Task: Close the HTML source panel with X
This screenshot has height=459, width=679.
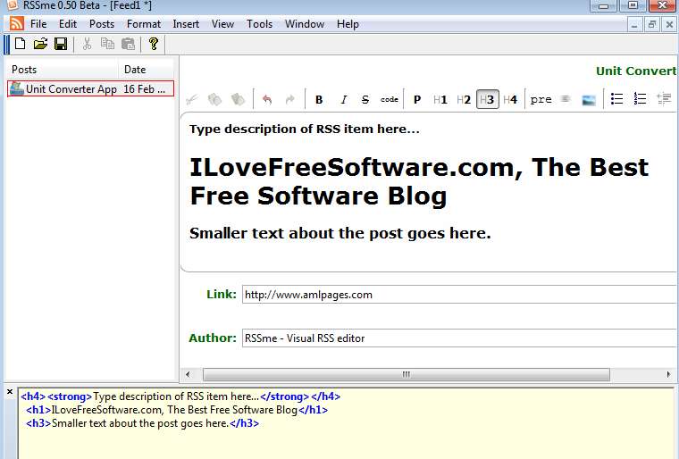Action: point(10,392)
